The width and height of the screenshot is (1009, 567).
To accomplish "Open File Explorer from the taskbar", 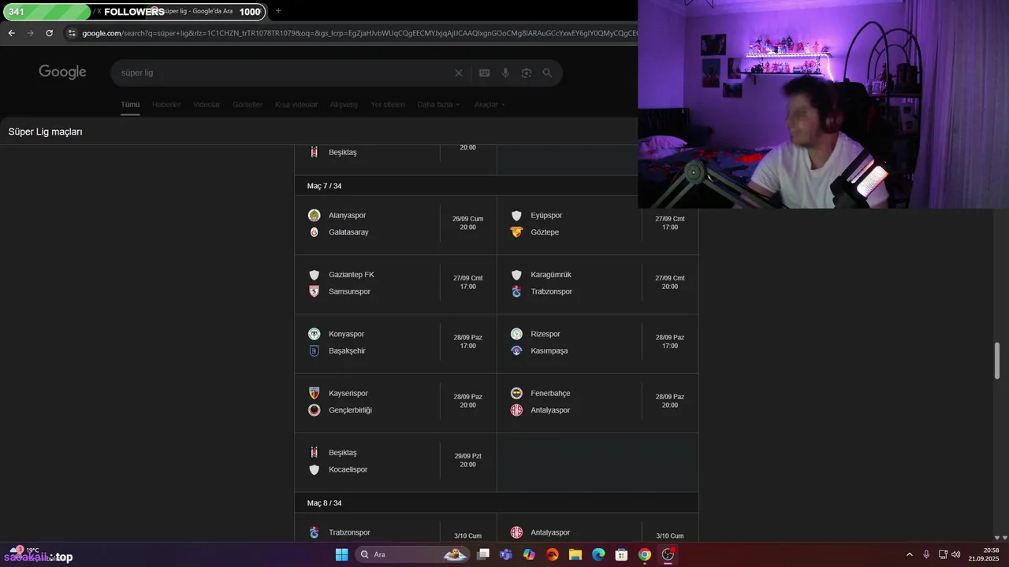I will (575, 554).
